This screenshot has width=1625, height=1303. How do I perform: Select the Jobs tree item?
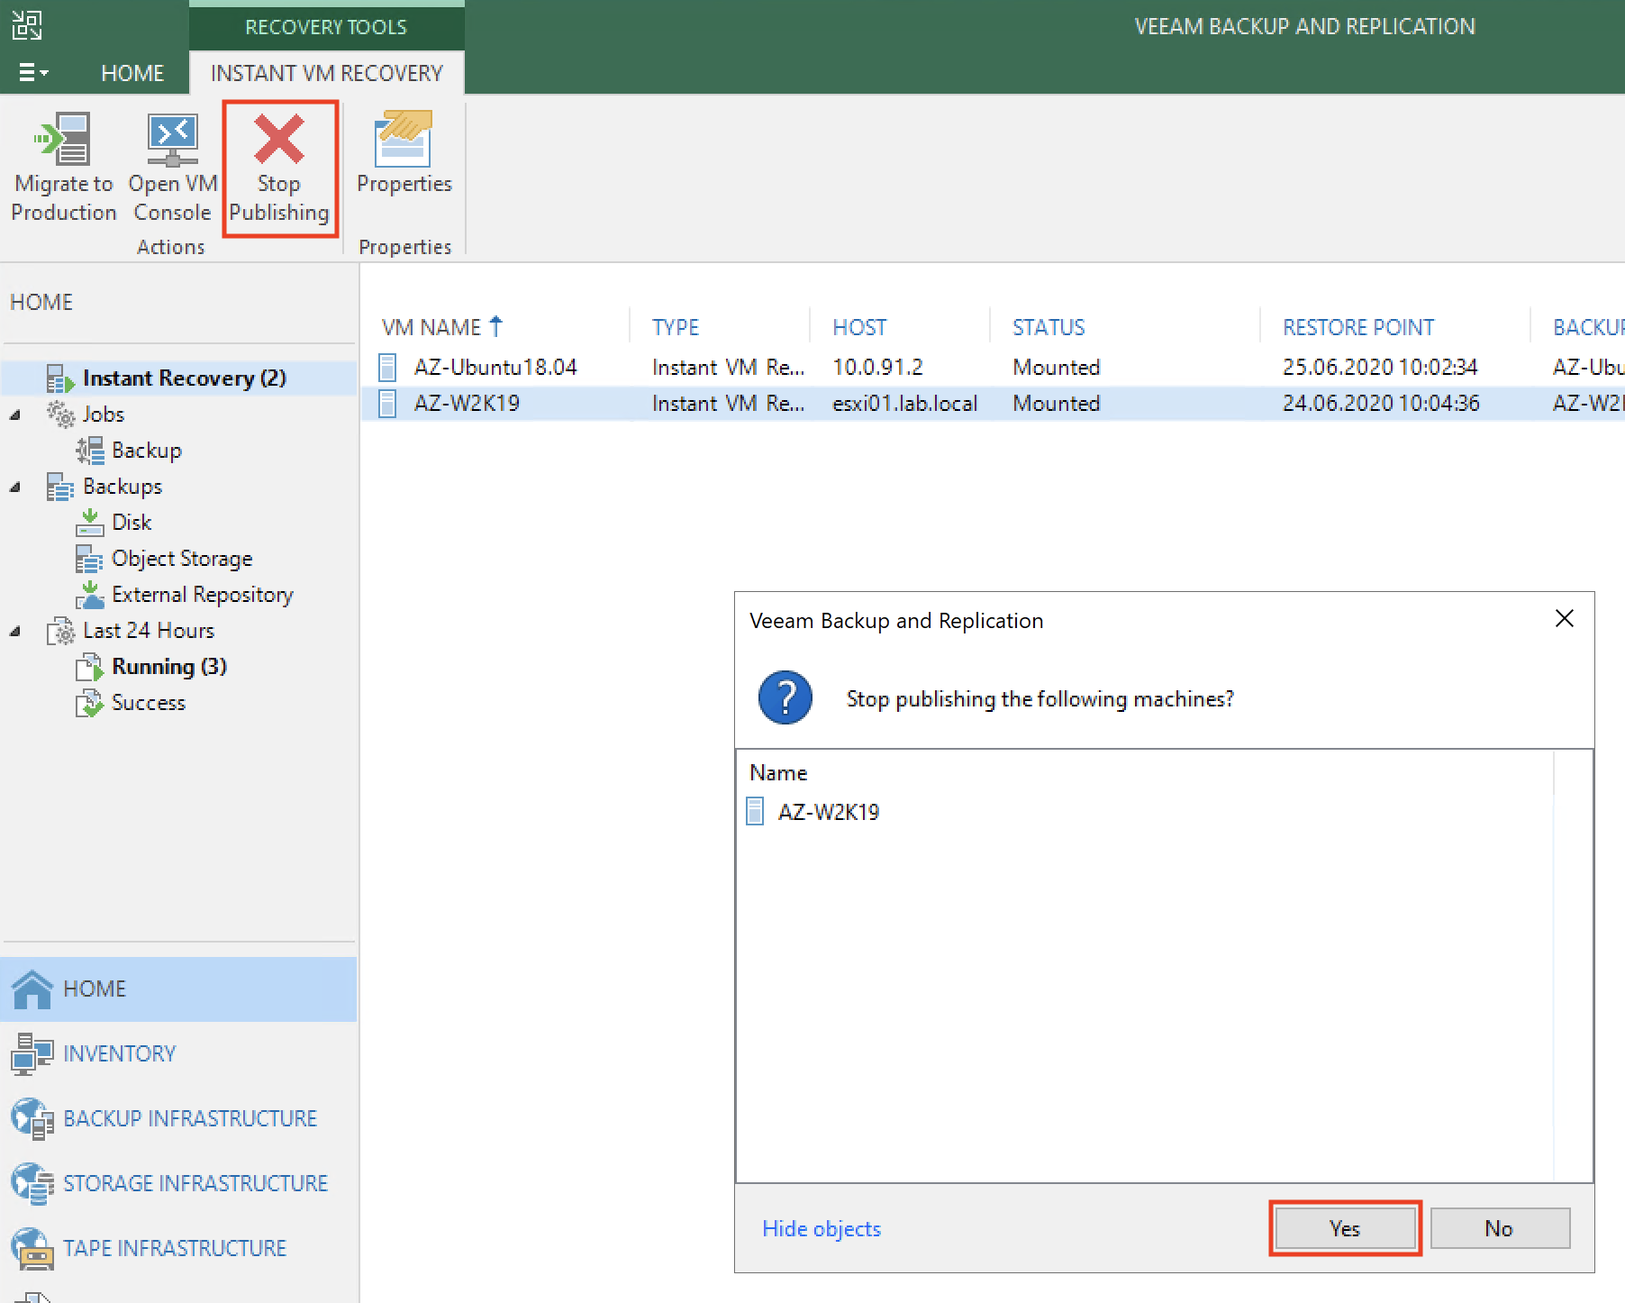(x=104, y=415)
